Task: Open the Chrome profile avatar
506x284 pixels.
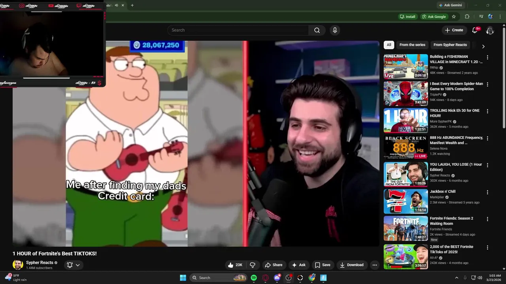Action: (491, 17)
